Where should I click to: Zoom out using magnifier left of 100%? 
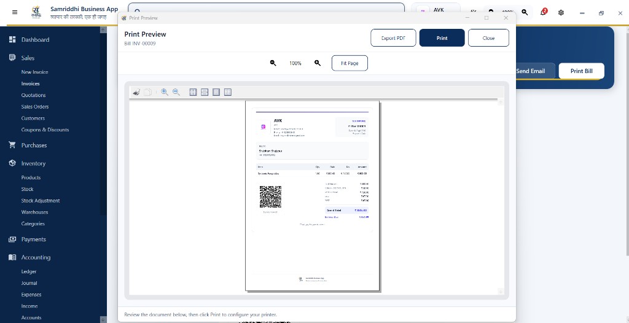coord(273,63)
